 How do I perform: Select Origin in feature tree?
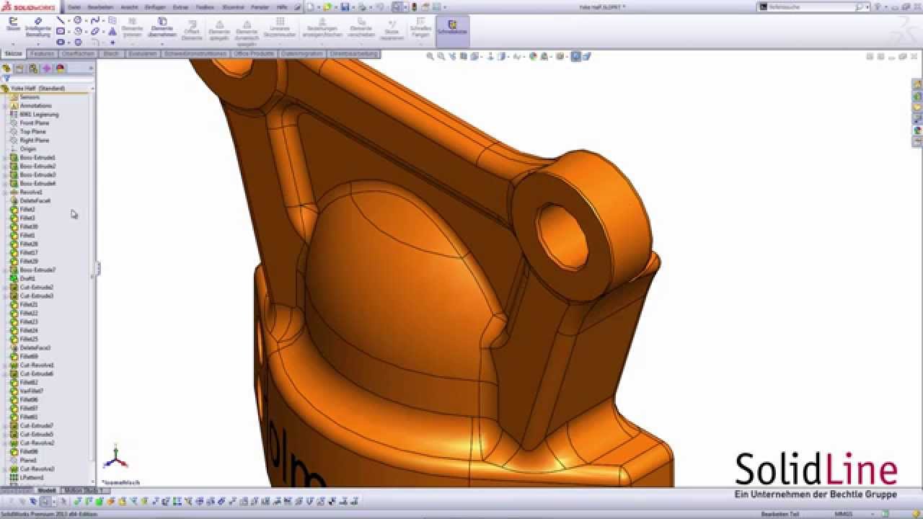(27, 148)
